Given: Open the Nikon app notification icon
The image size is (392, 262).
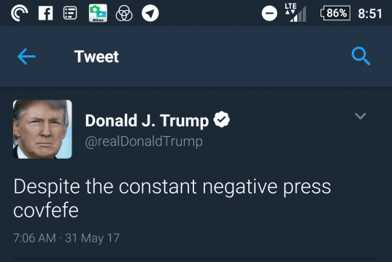Looking at the screenshot, I should (x=98, y=13).
